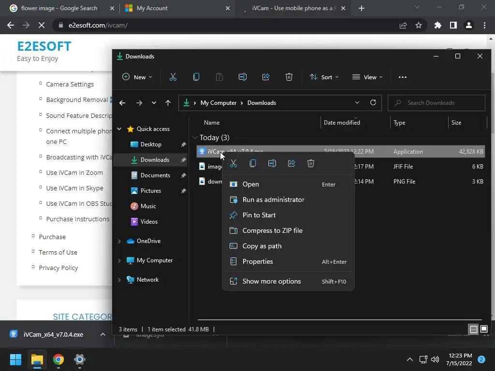Choose Pin to Start
The width and height of the screenshot is (495, 371).
[288, 215]
